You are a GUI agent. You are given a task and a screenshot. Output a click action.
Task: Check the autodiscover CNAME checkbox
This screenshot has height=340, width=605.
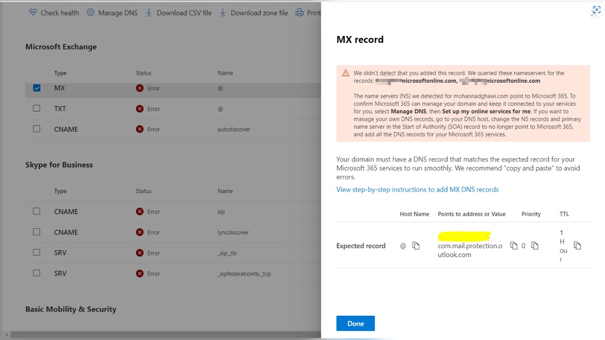37,129
